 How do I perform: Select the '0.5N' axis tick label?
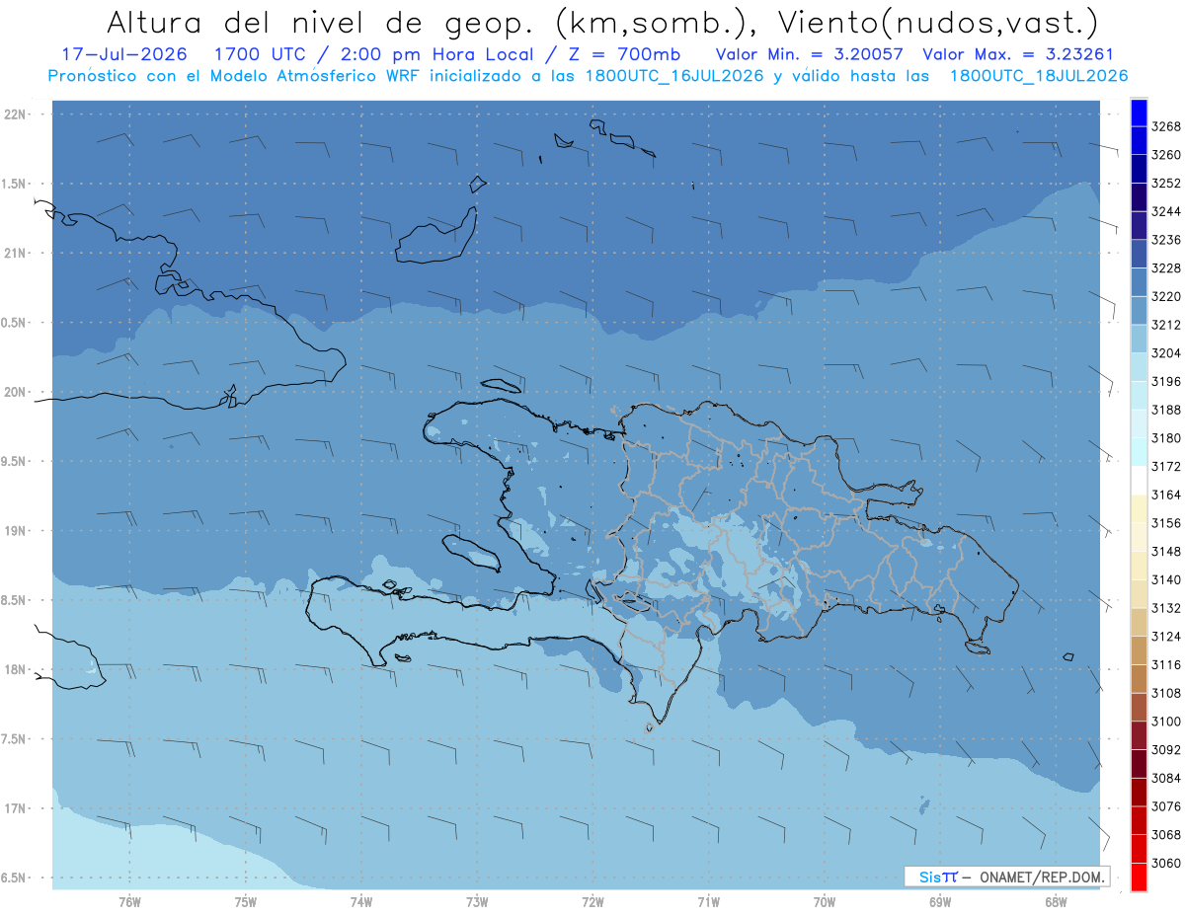(x=15, y=323)
